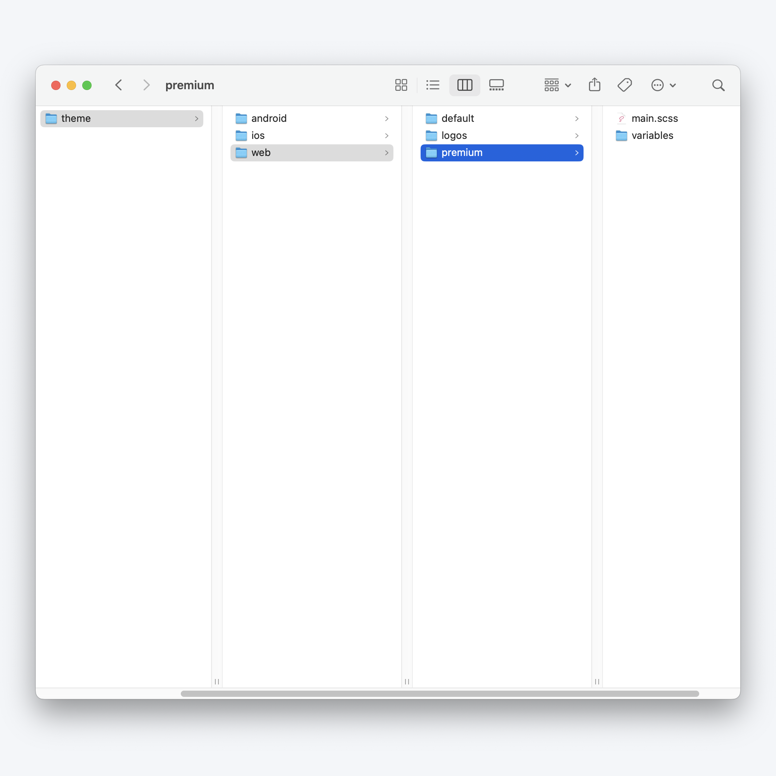Screen dimensions: 776x776
Task: Expand android folder chevron
Action: [386, 118]
